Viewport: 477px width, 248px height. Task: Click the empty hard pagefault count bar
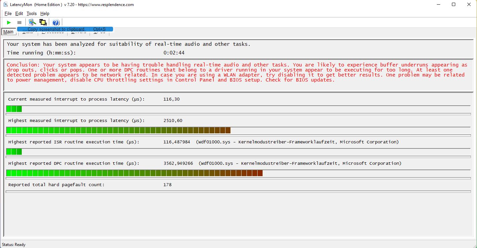coord(238,192)
